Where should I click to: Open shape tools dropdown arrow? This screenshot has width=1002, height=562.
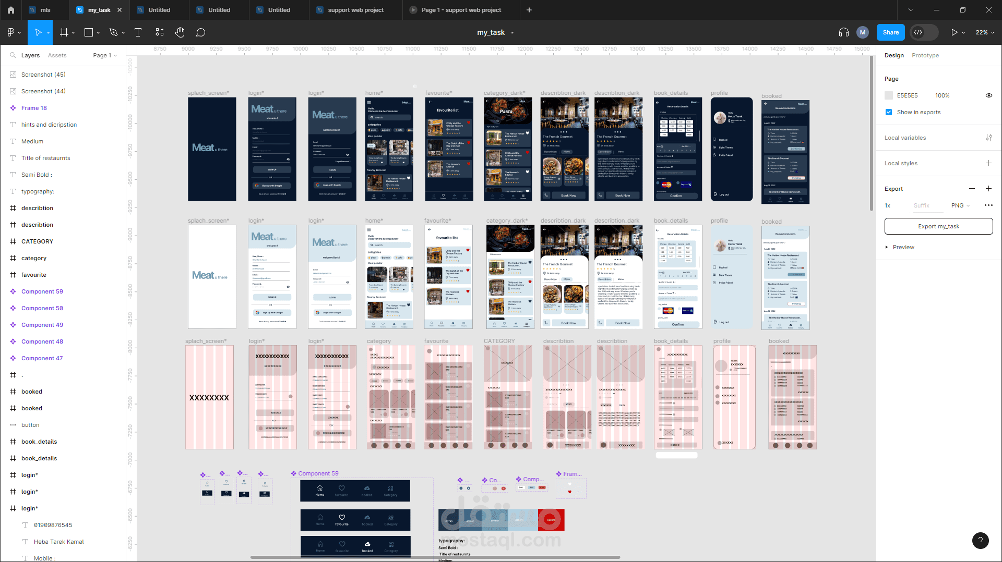[98, 32]
